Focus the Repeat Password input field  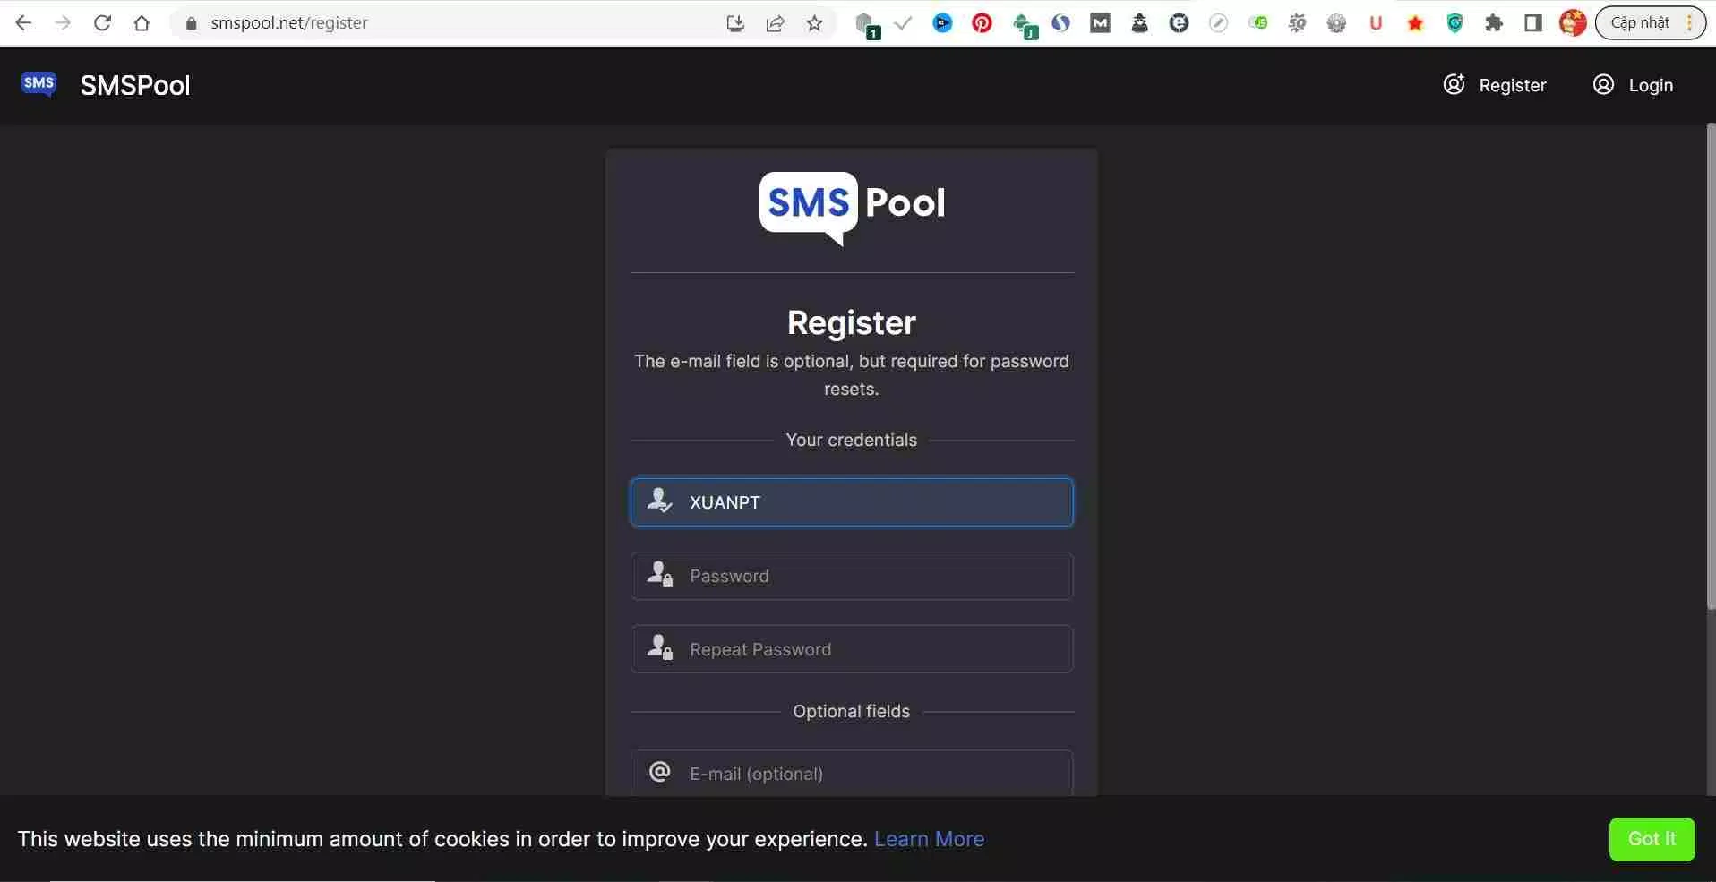tap(852, 649)
